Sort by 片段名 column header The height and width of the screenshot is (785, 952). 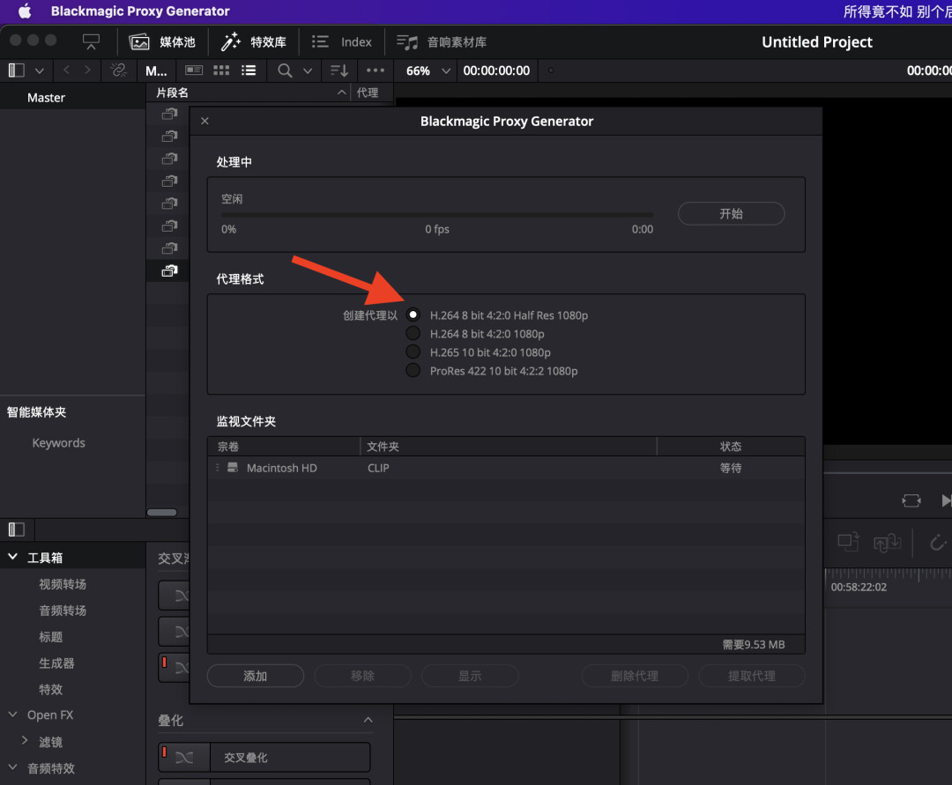tap(173, 93)
